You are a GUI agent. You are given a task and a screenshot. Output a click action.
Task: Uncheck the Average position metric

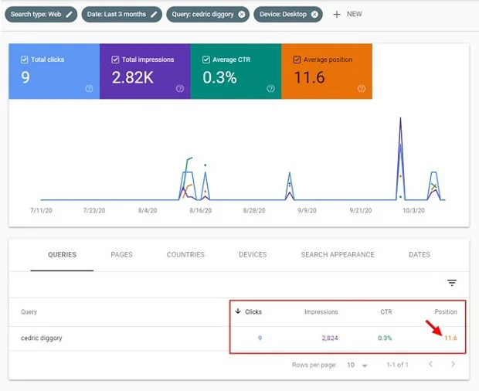tap(297, 59)
